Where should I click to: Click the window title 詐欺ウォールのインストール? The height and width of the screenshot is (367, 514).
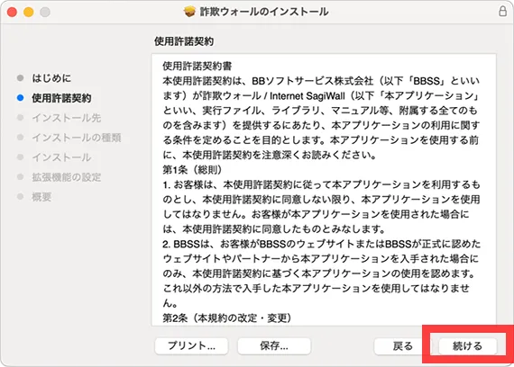click(x=264, y=12)
